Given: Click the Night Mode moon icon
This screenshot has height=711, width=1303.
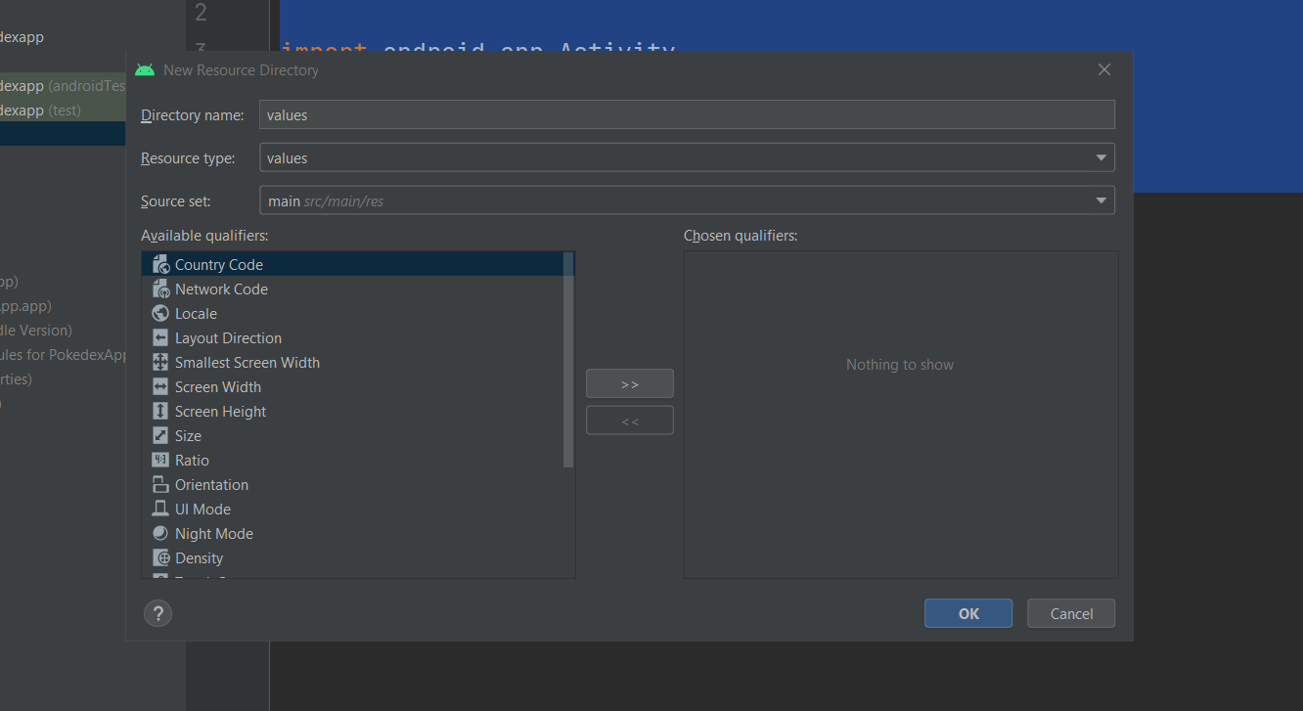Looking at the screenshot, I should click(160, 533).
